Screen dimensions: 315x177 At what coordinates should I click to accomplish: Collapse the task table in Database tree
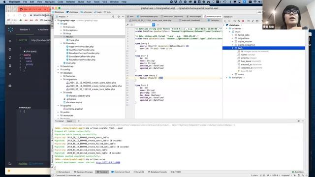click(233, 48)
